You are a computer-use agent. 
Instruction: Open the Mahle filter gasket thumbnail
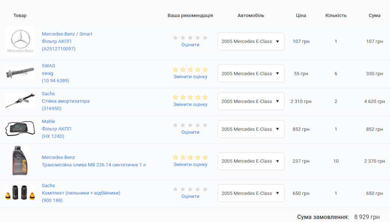click(x=20, y=128)
